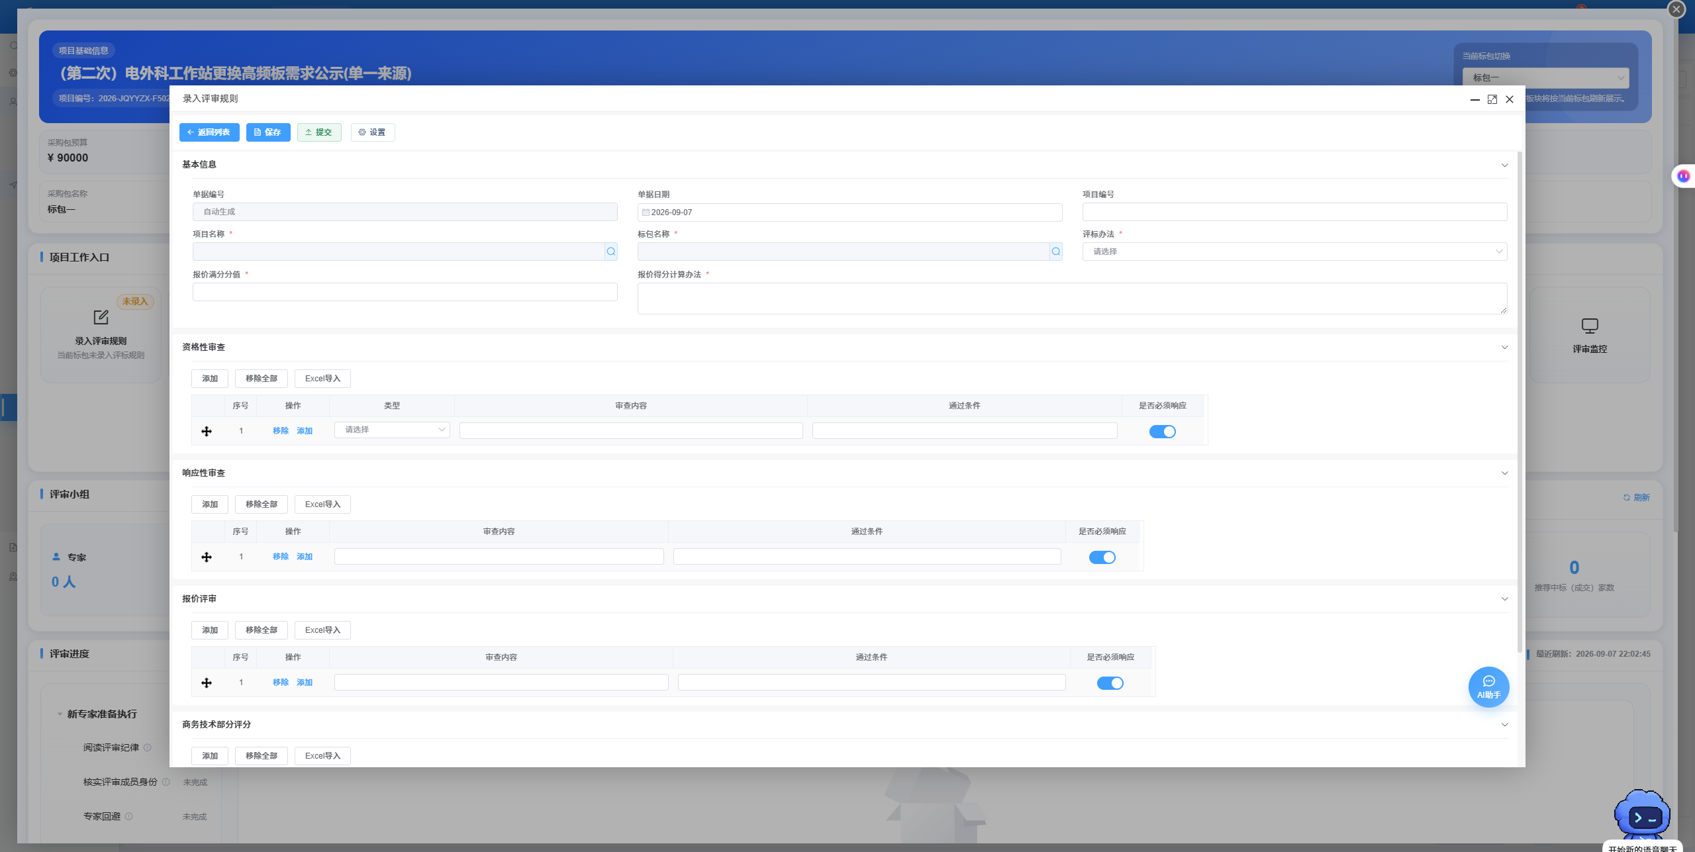Screen dimensions: 1695x852
Task: Open the AI助手 floating assistant
Action: 1488,686
